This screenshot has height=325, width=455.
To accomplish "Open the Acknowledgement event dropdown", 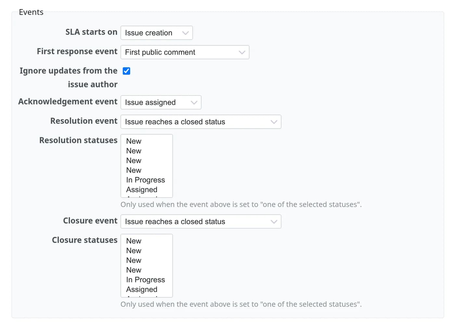I will pyautogui.click(x=161, y=102).
